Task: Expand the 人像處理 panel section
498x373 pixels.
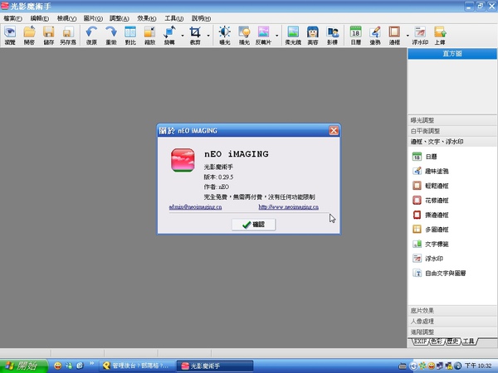Action: pos(452,322)
